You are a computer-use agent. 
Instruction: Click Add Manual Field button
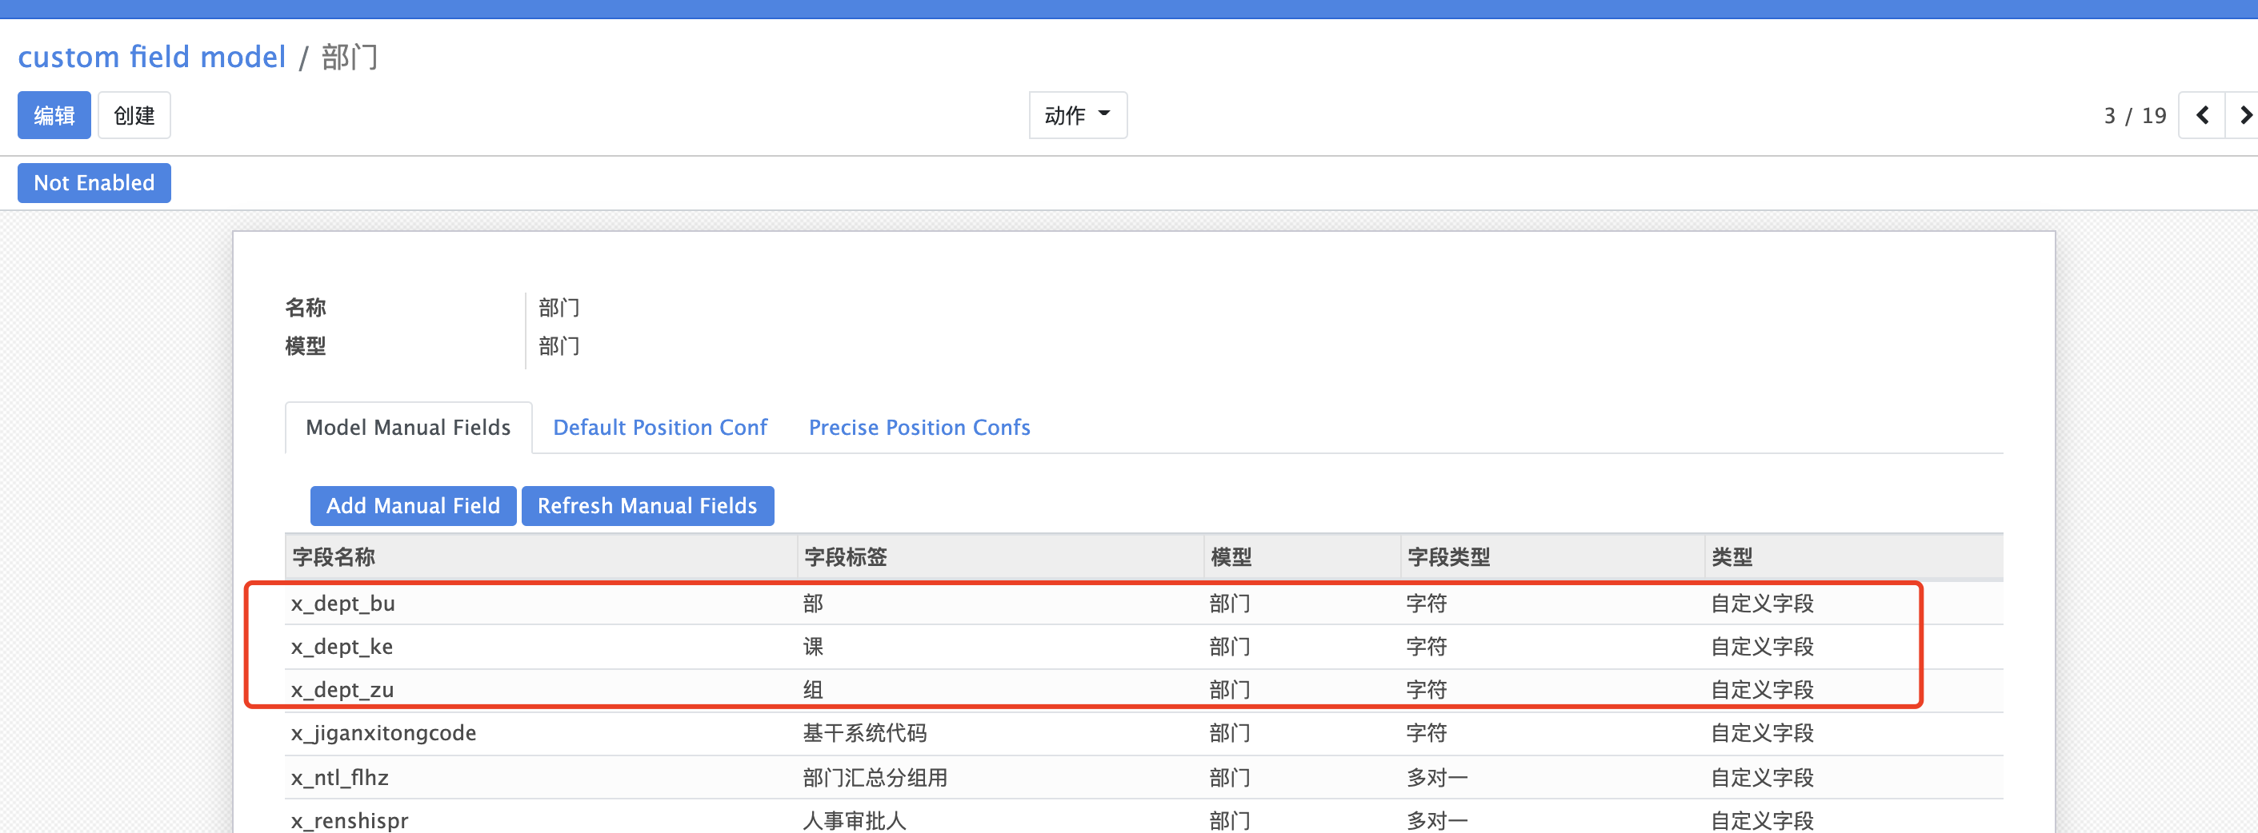click(413, 506)
